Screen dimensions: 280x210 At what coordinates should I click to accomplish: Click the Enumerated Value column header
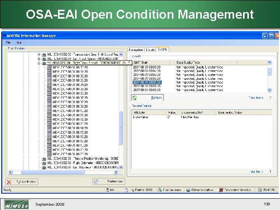(236, 112)
